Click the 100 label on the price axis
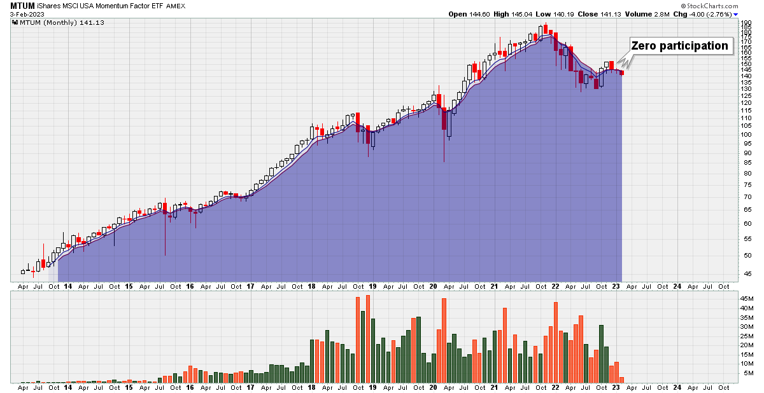The image size is (764, 393). point(746,135)
